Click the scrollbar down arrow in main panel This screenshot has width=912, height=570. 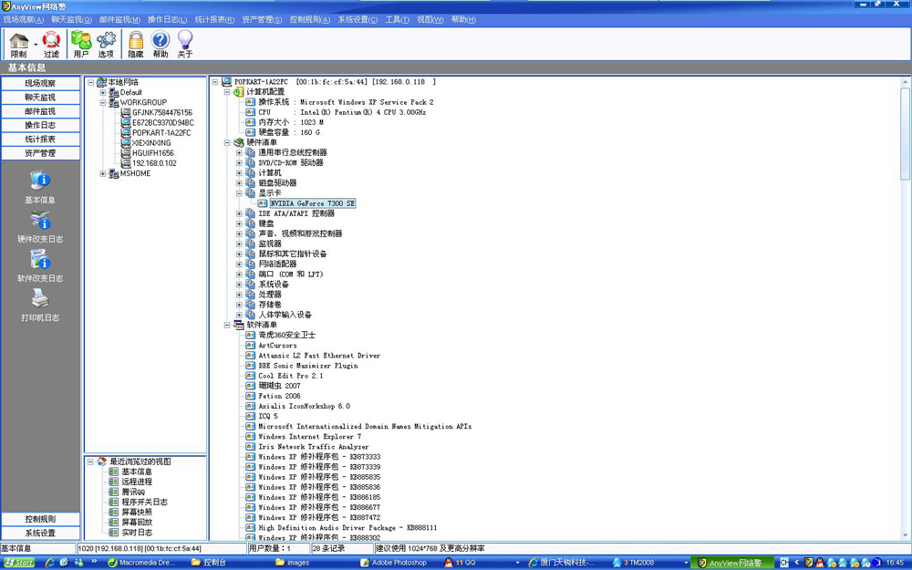click(905, 535)
